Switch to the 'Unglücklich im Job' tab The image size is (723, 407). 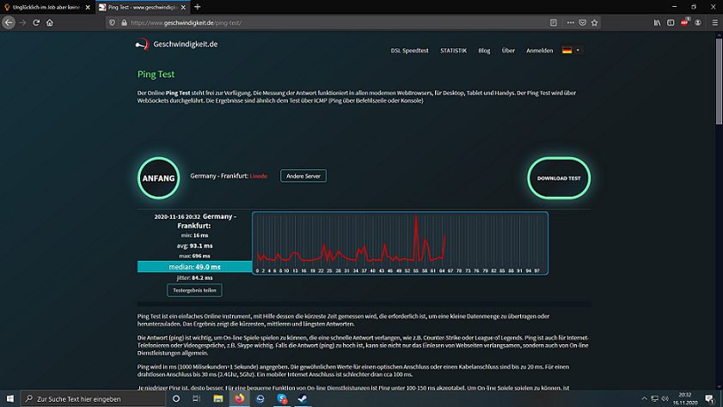[46, 7]
